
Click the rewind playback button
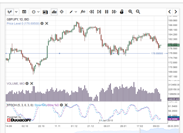(x=91, y=12)
